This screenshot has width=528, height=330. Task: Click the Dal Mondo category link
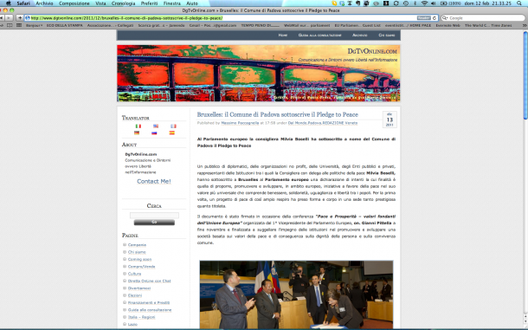297,123
